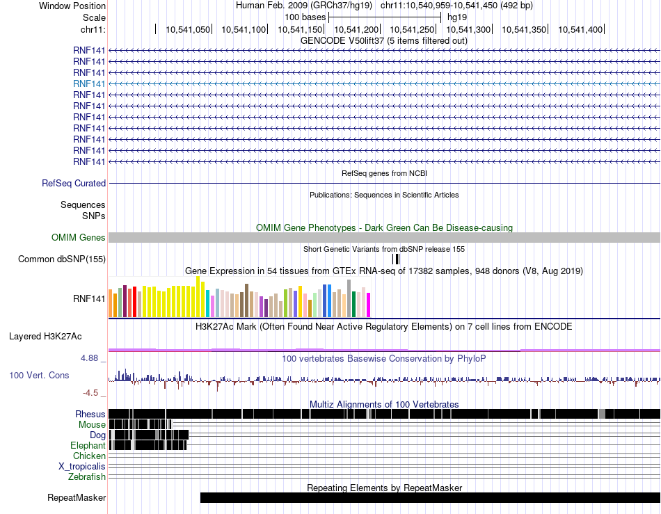This screenshot has width=661, height=514.
Task: Click the 'Rhesus' species label
Action: 90,414
